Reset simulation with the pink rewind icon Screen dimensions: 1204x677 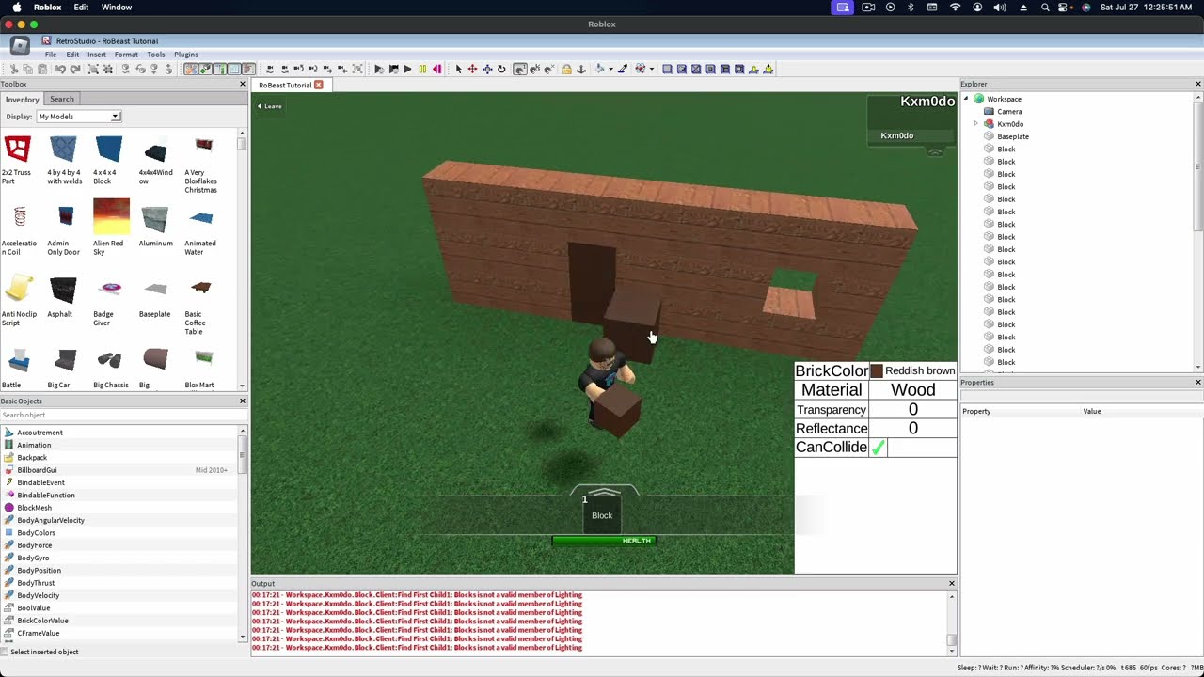[436, 69]
